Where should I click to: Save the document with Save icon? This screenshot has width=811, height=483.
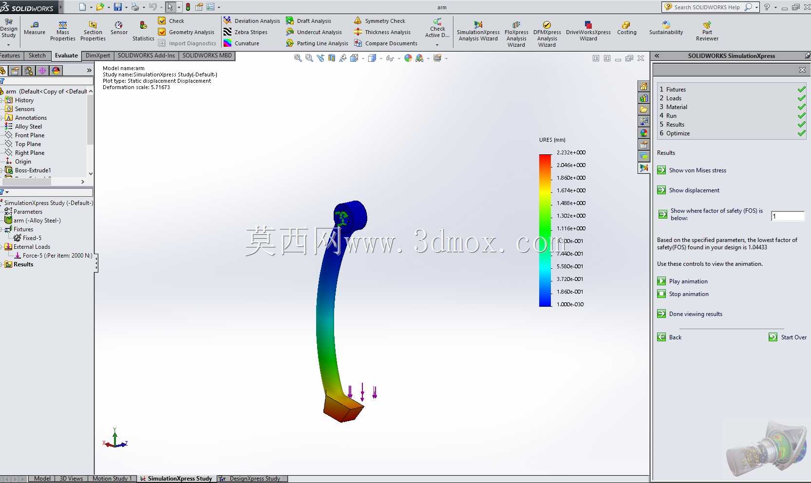point(118,7)
